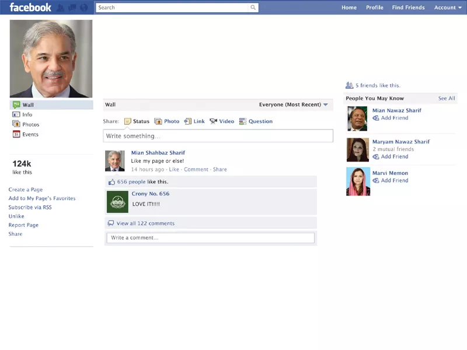Image resolution: width=467 pixels, height=350 pixels.
Task: Click '5 friends like this' link
Action: pos(378,85)
